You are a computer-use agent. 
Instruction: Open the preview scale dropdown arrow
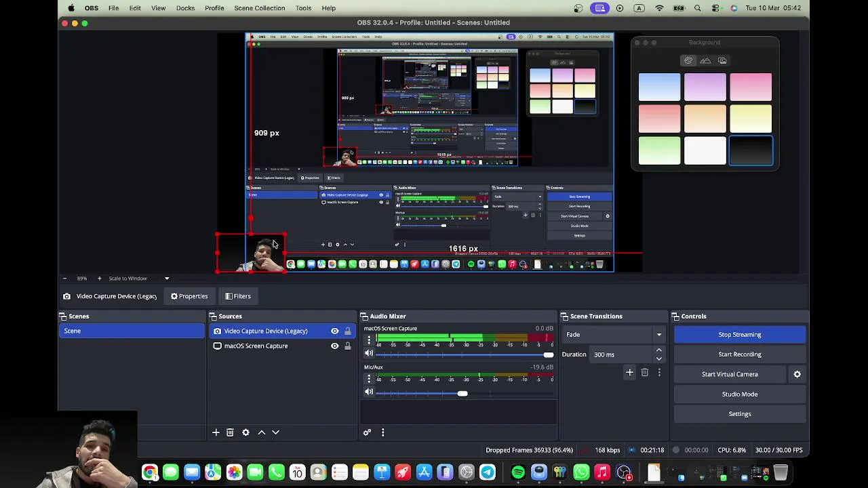click(x=167, y=279)
